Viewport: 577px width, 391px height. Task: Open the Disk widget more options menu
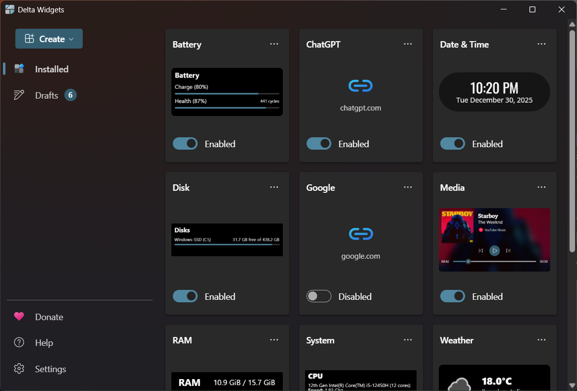point(274,187)
